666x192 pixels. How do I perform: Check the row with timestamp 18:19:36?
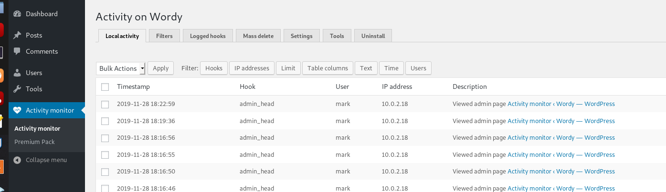106,121
